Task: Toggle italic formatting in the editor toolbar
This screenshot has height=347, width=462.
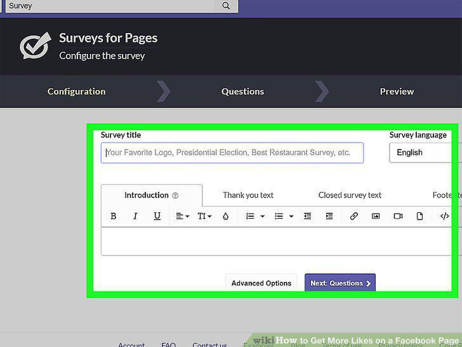Action: 135,216
